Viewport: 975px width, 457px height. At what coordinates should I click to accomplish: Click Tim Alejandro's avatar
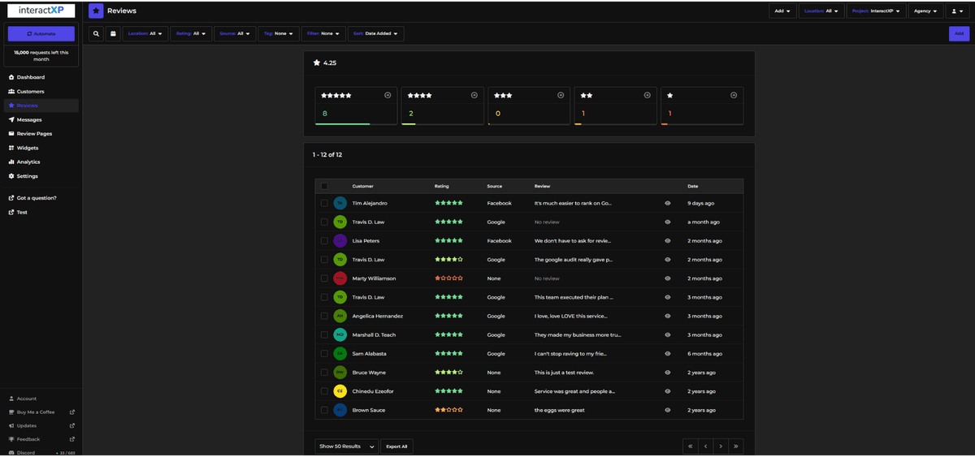[x=340, y=203]
